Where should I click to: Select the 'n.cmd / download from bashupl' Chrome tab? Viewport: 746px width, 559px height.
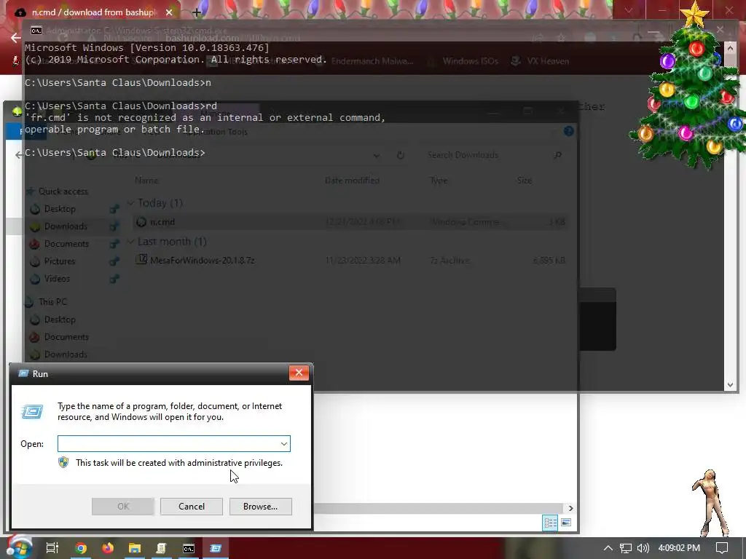pos(93,12)
